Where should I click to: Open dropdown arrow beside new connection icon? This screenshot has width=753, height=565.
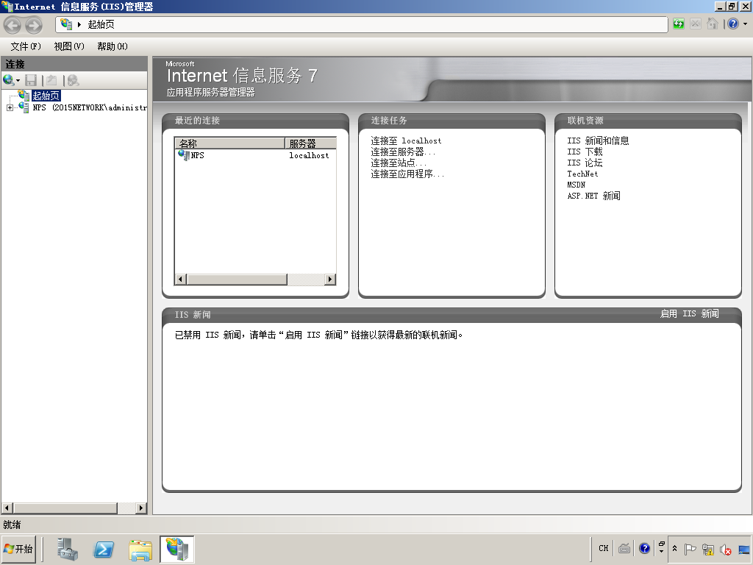[18, 81]
